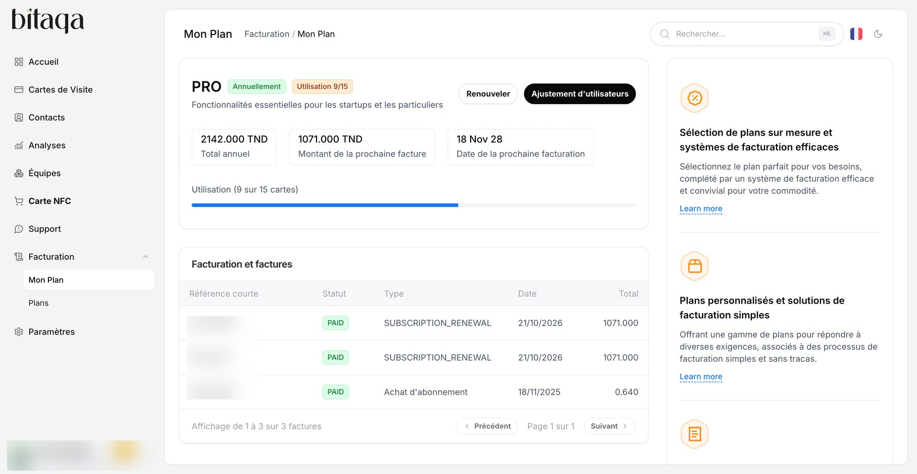Open Mon Plan submenu item
The image size is (917, 474).
pyautogui.click(x=89, y=280)
